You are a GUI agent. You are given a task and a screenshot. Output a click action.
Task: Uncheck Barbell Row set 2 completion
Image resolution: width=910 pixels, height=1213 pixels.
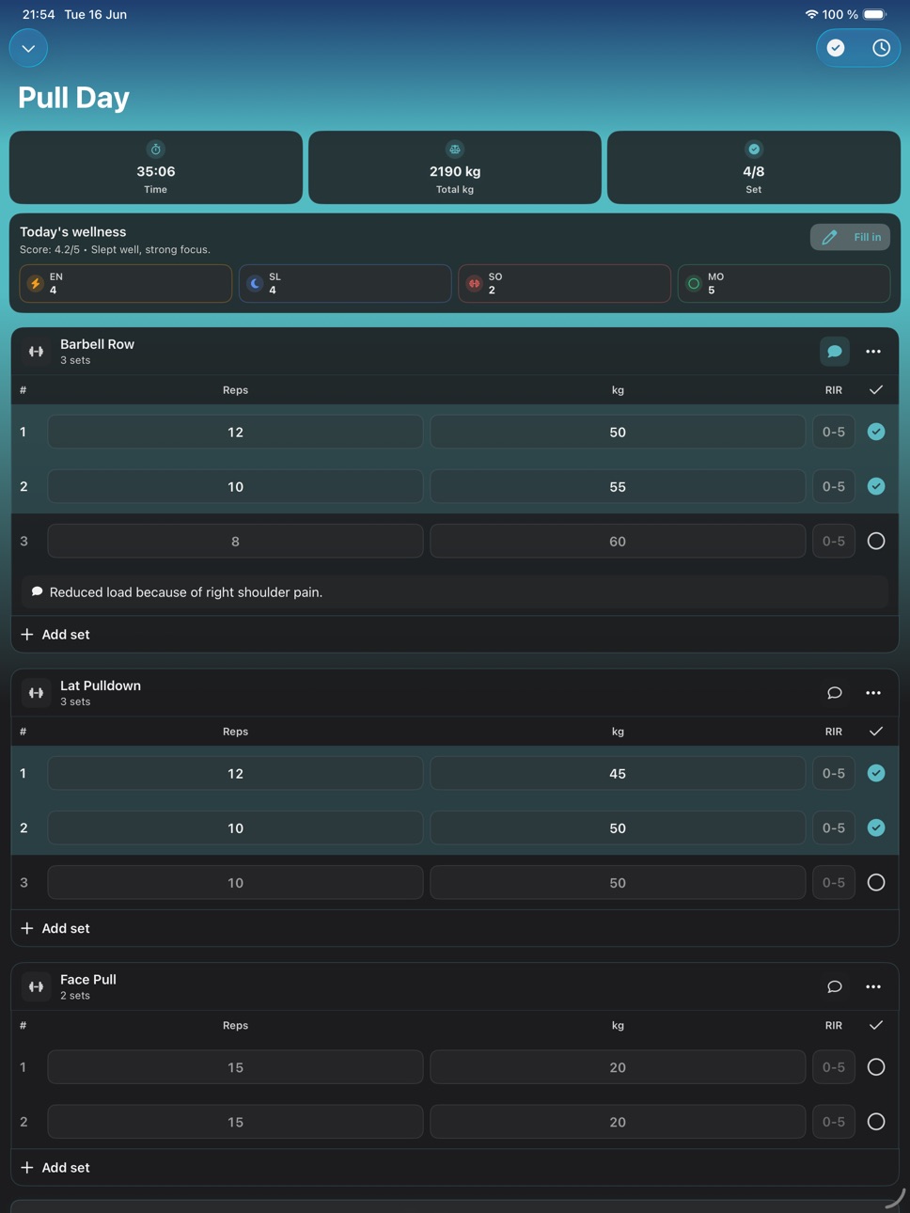(876, 486)
